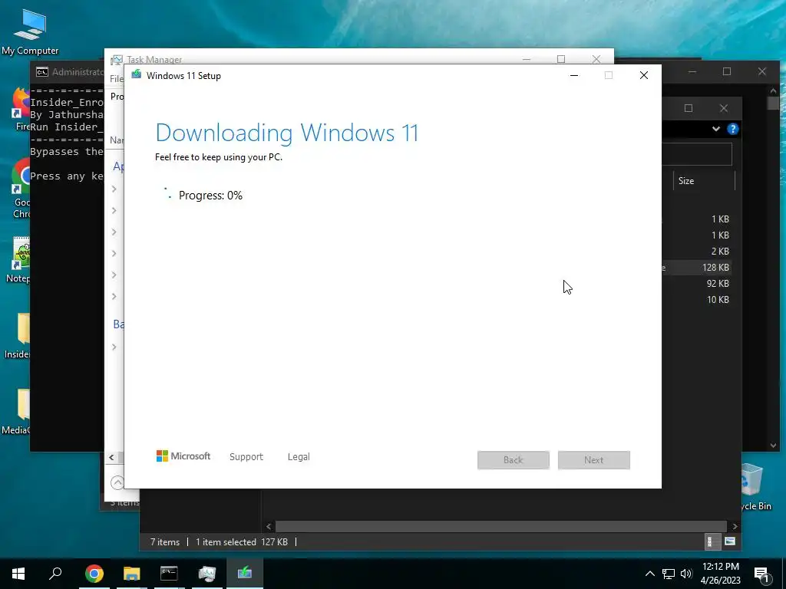This screenshot has width=786, height=589.
Task: Open volume control tray icon
Action: 686,574
